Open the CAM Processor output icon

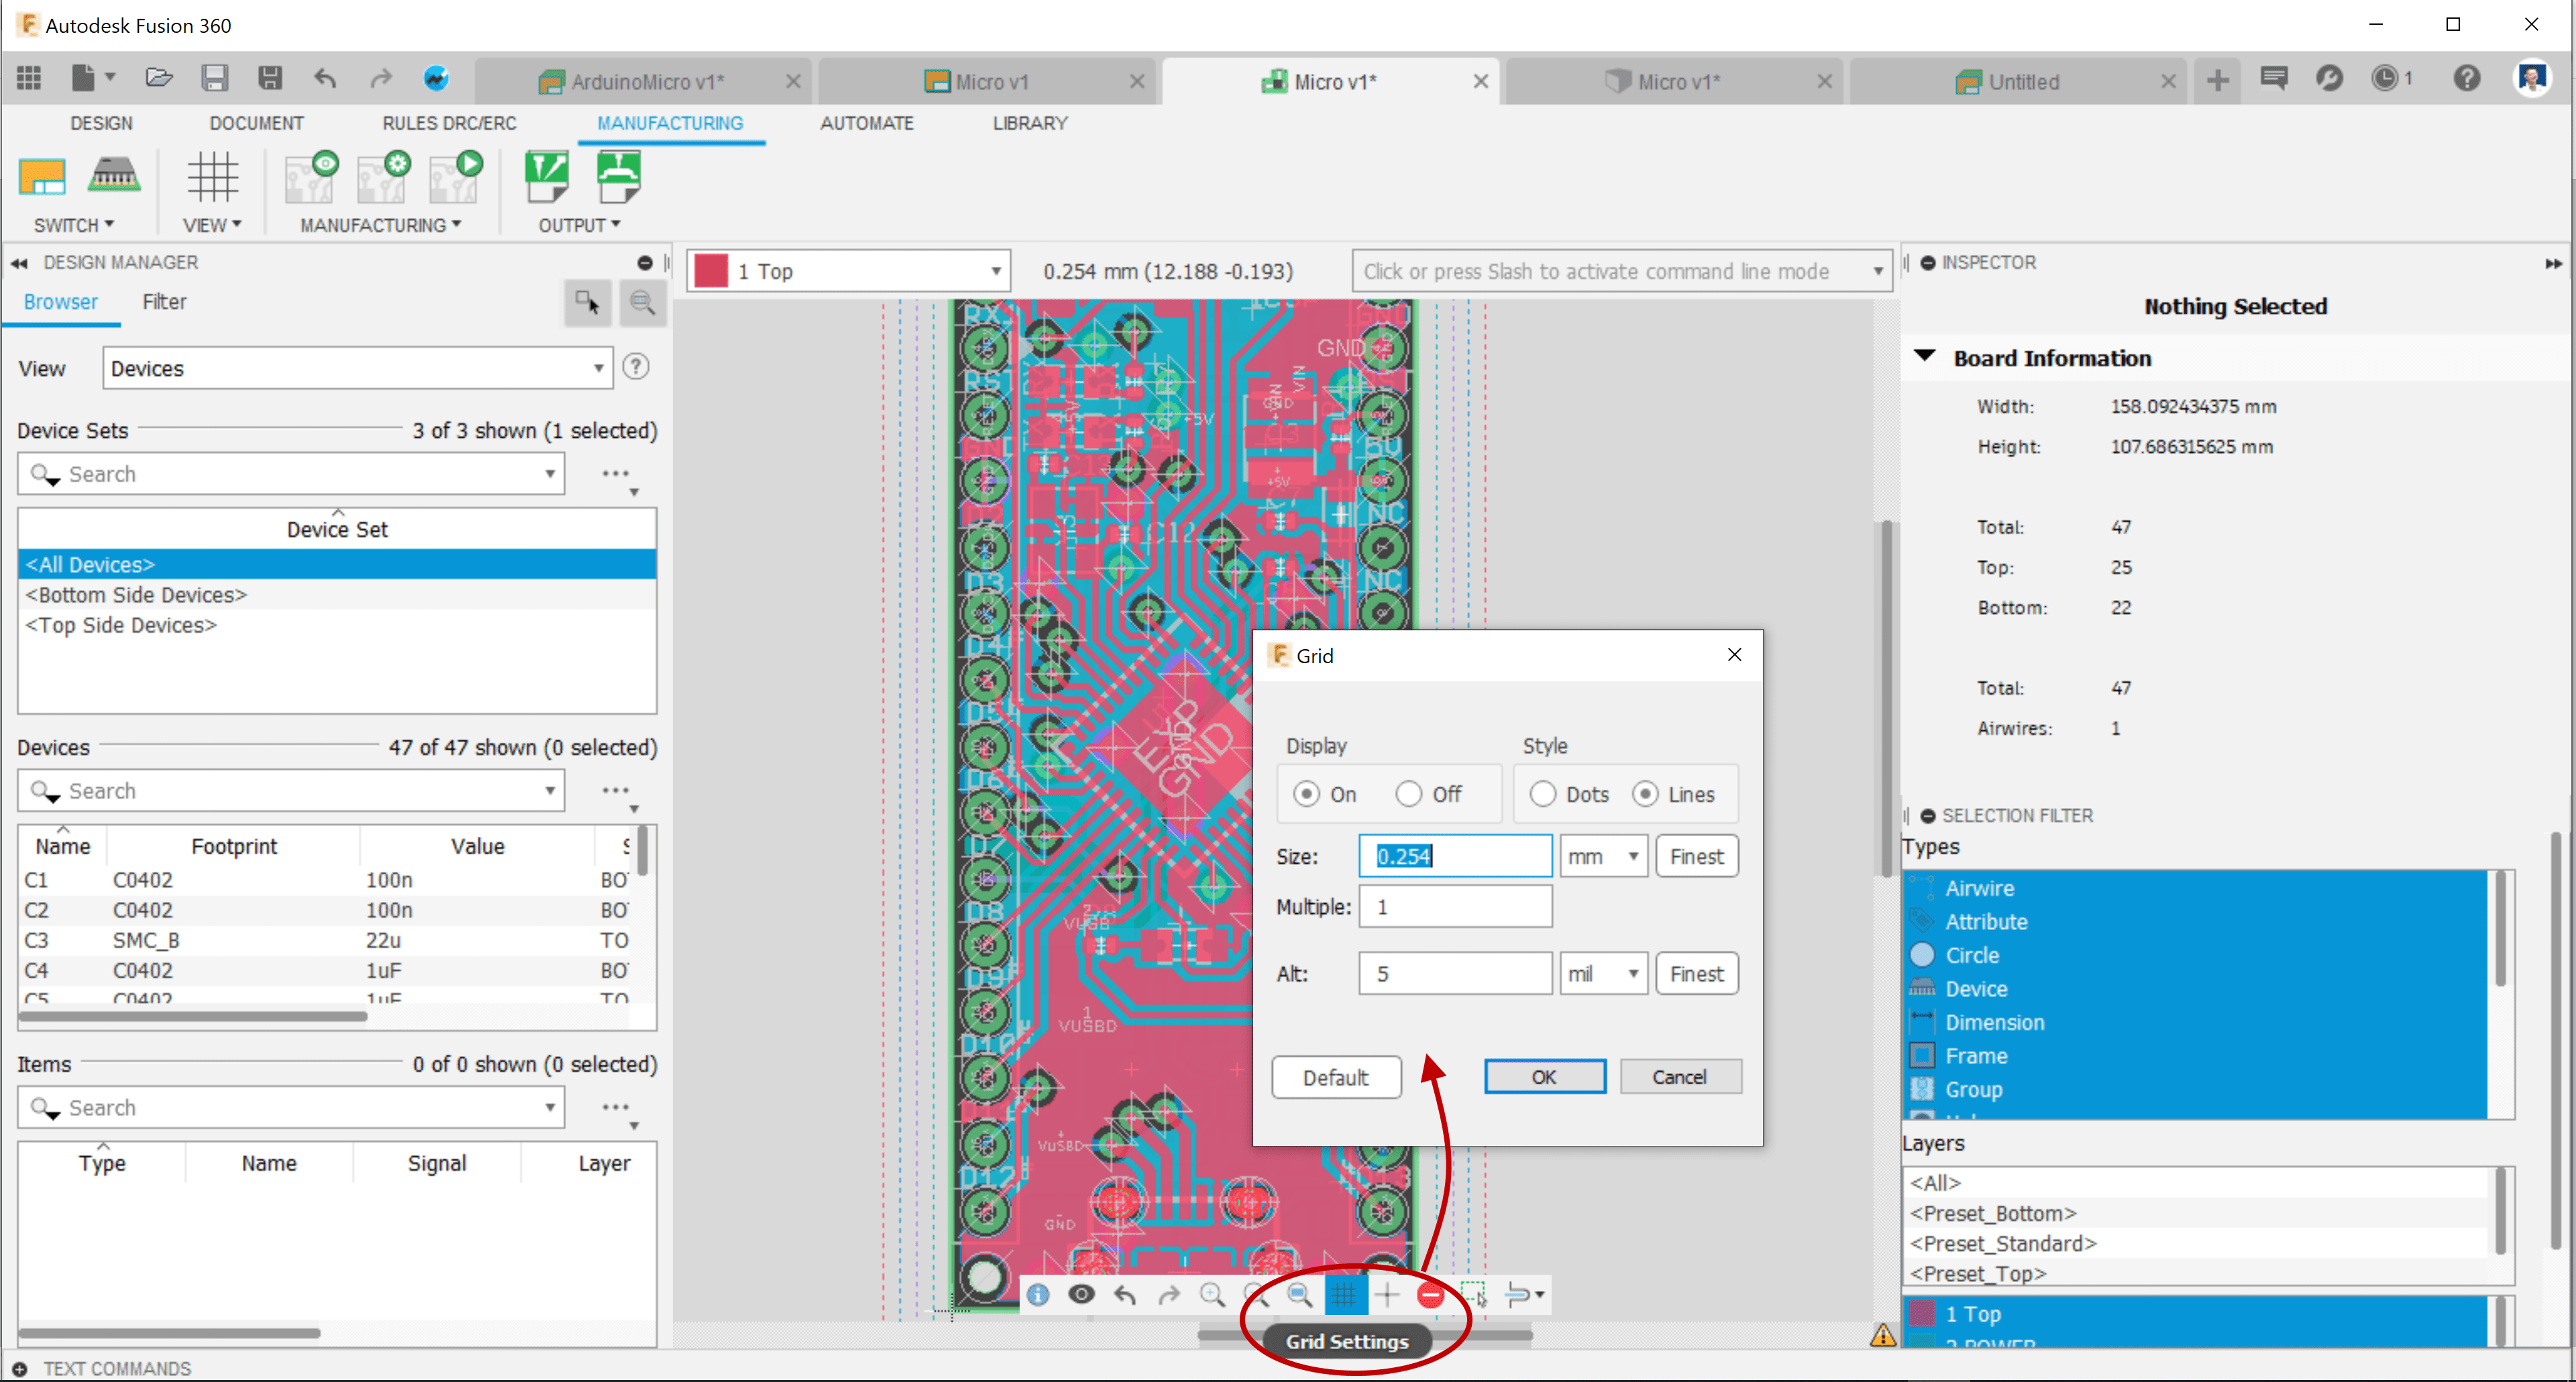[x=546, y=177]
